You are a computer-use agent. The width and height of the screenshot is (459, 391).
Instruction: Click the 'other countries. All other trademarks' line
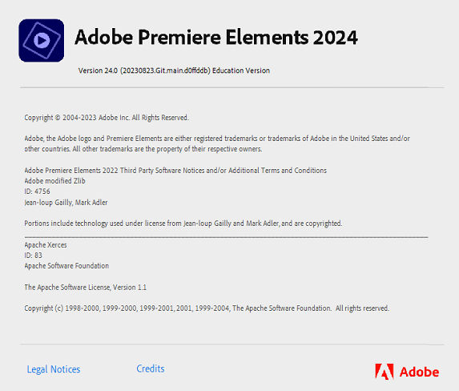coord(143,149)
